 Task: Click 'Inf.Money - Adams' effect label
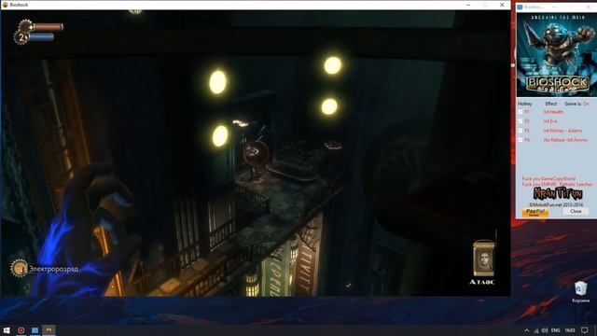click(x=562, y=131)
